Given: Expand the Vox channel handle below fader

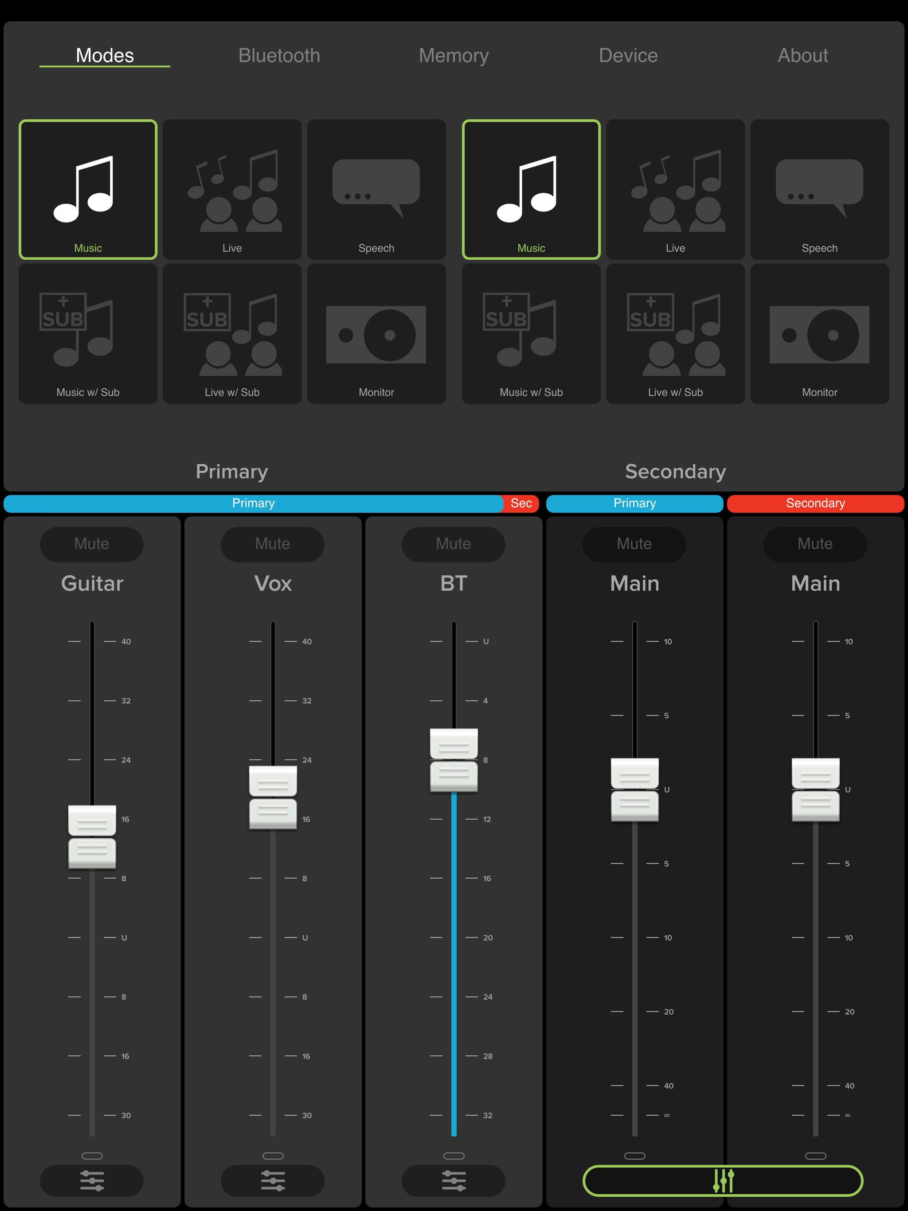Looking at the screenshot, I should pyautogui.click(x=273, y=1156).
